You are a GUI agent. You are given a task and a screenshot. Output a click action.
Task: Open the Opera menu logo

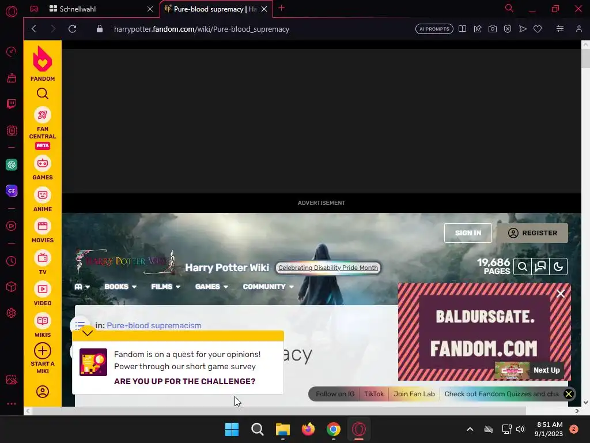pyautogui.click(x=12, y=12)
